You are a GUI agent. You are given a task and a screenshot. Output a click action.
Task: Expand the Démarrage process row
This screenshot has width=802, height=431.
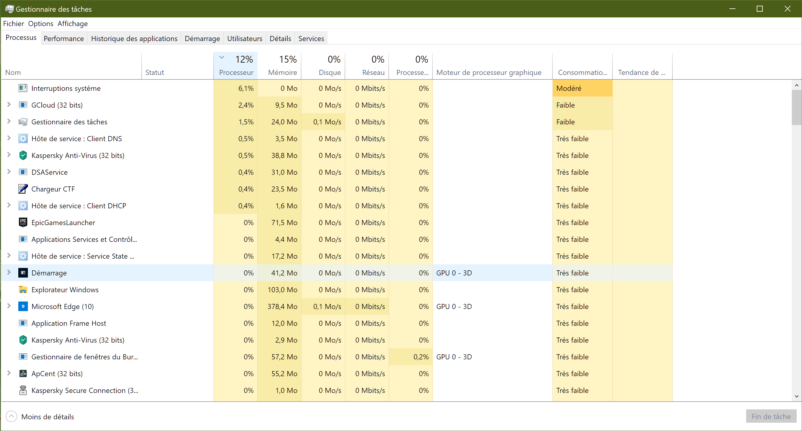pyautogui.click(x=9, y=273)
